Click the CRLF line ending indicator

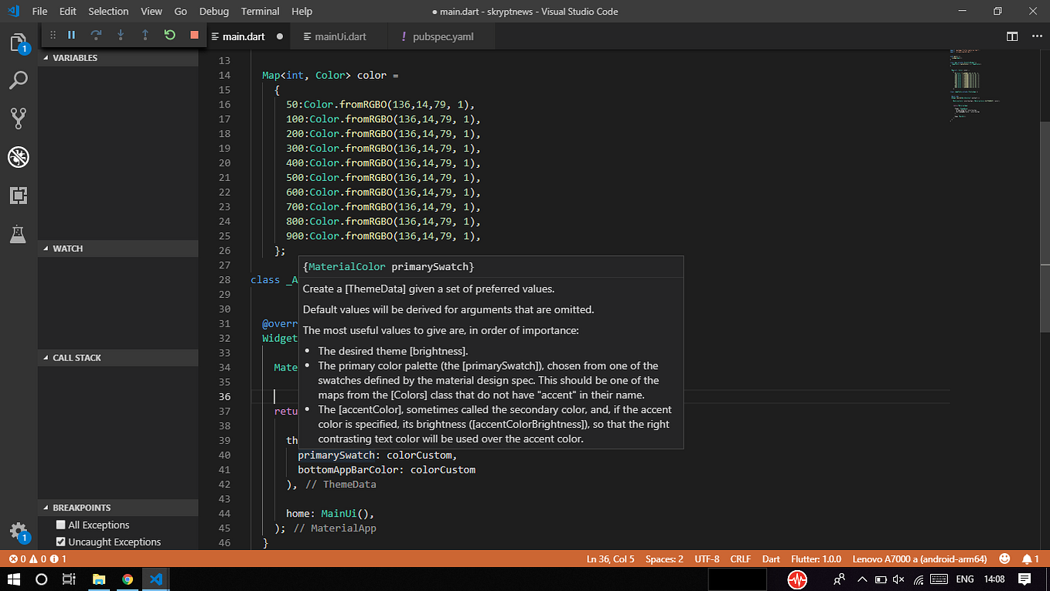coord(740,559)
